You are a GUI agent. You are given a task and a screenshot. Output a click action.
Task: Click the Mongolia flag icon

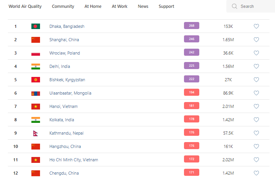[36, 93]
